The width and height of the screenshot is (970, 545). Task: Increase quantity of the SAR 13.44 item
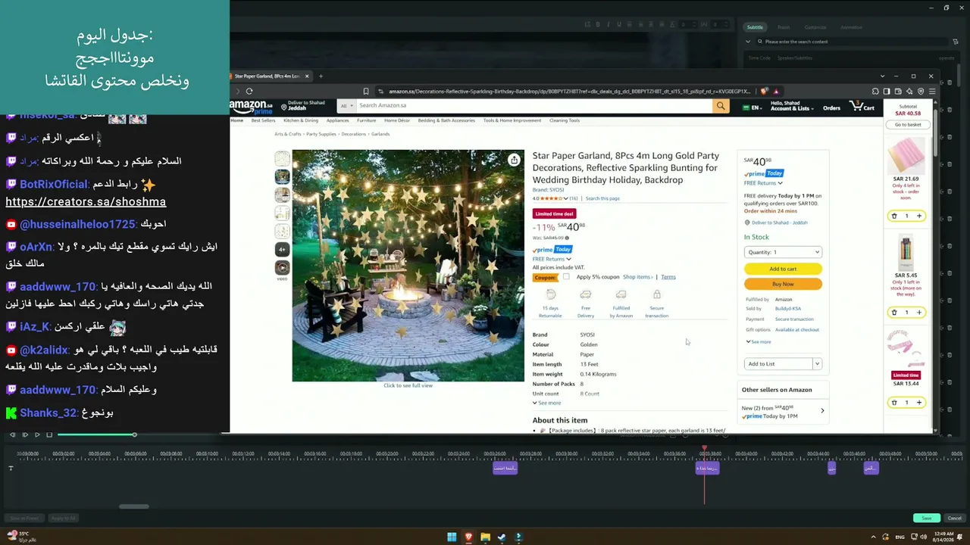tap(919, 403)
